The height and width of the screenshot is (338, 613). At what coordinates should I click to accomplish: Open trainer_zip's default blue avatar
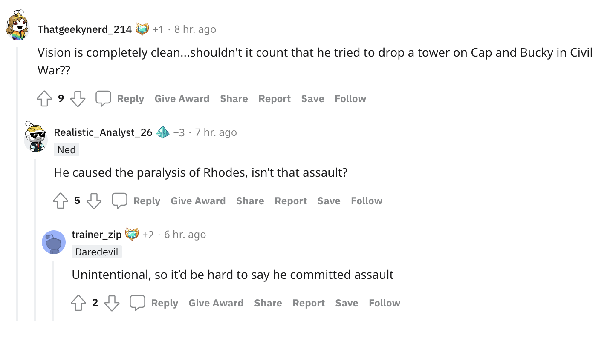54,242
